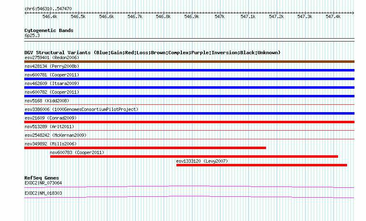Click the nsv513289 (Arlt2011) thin red line
Viewport: 366px width, 221px height.
click(189, 131)
